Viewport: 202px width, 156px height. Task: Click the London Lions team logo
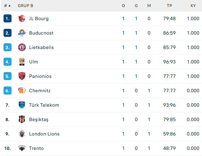pyautogui.click(x=22, y=134)
